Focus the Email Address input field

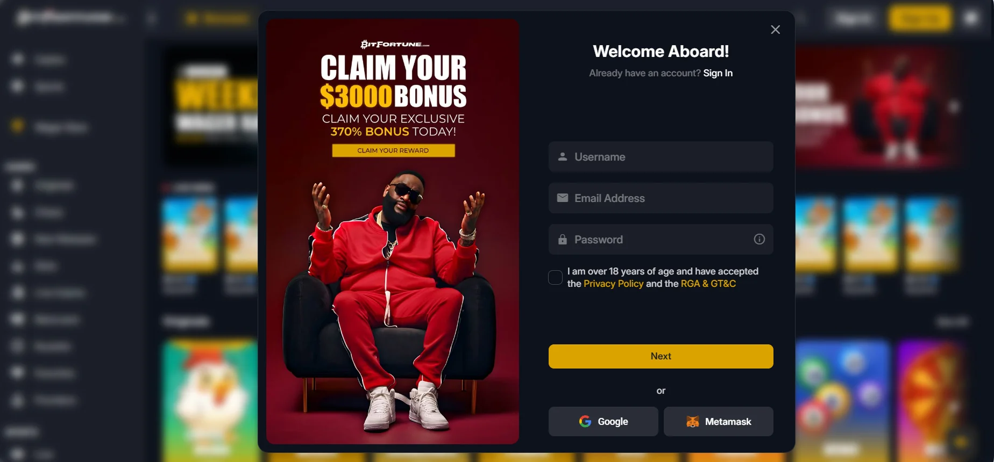click(x=661, y=198)
